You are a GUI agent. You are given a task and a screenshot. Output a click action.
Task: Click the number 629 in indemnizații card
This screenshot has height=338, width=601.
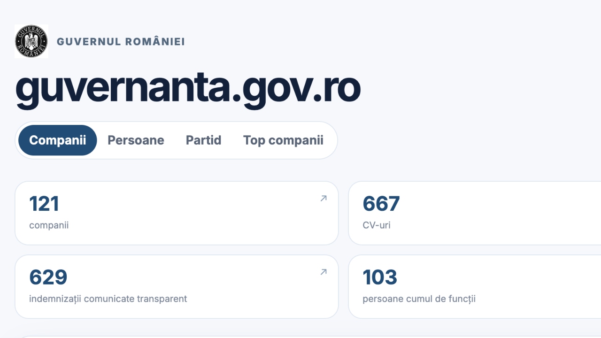coord(48,277)
